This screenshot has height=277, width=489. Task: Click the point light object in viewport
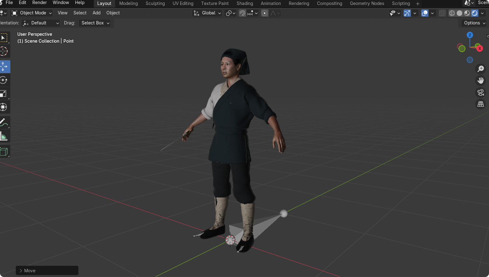tap(284, 213)
